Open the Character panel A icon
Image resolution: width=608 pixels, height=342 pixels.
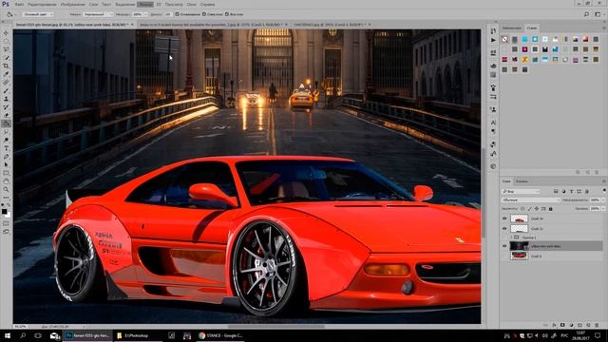coord(493,123)
